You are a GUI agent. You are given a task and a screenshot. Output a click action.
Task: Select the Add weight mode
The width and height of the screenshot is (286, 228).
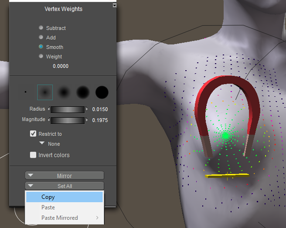point(41,37)
